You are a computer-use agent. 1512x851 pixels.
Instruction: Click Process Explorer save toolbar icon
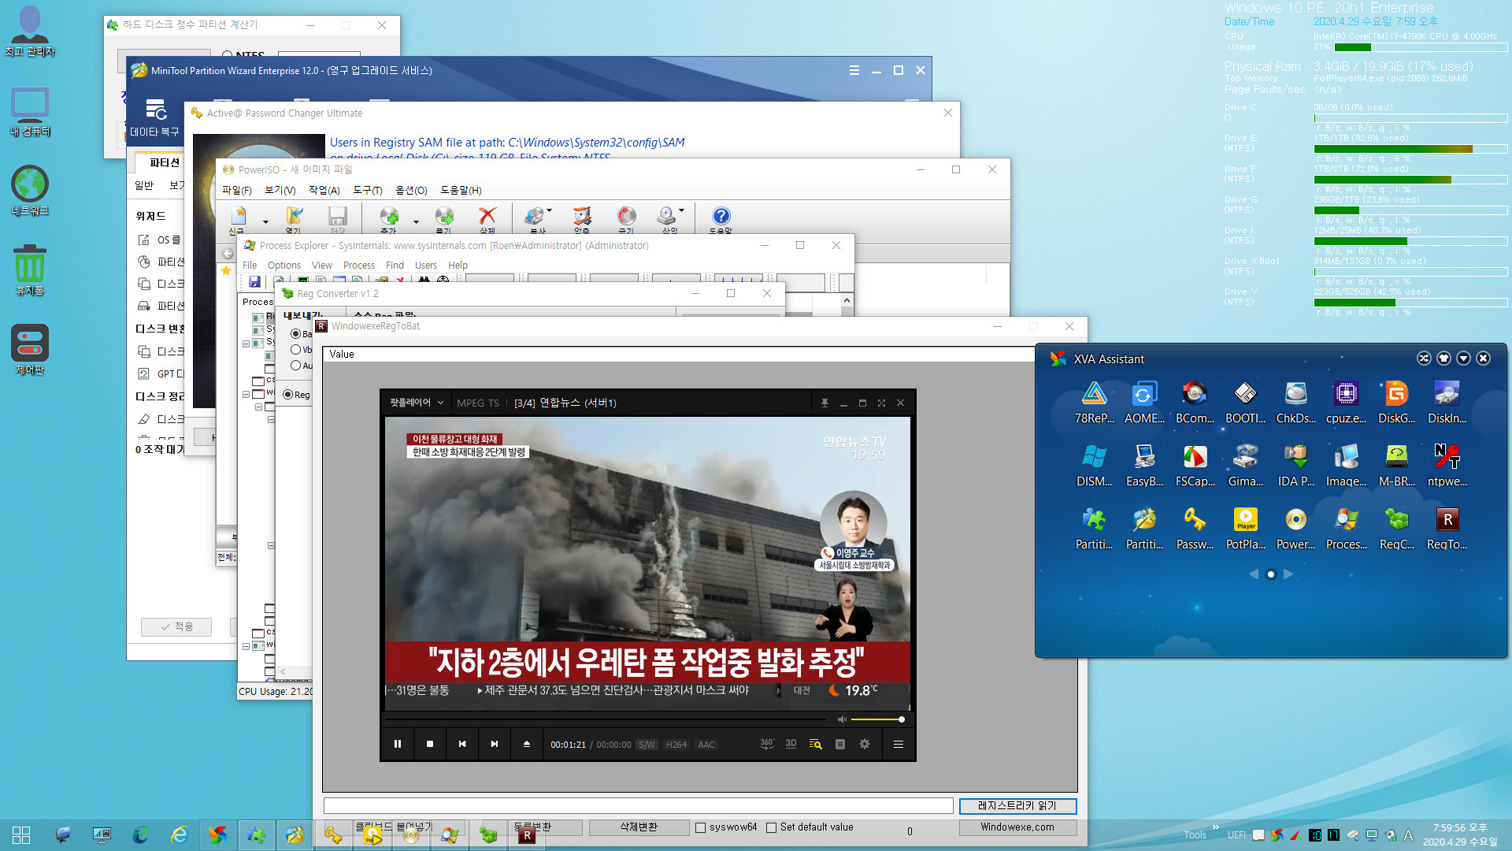[254, 281]
